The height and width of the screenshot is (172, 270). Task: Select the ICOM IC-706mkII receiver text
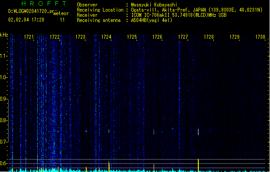point(179,15)
